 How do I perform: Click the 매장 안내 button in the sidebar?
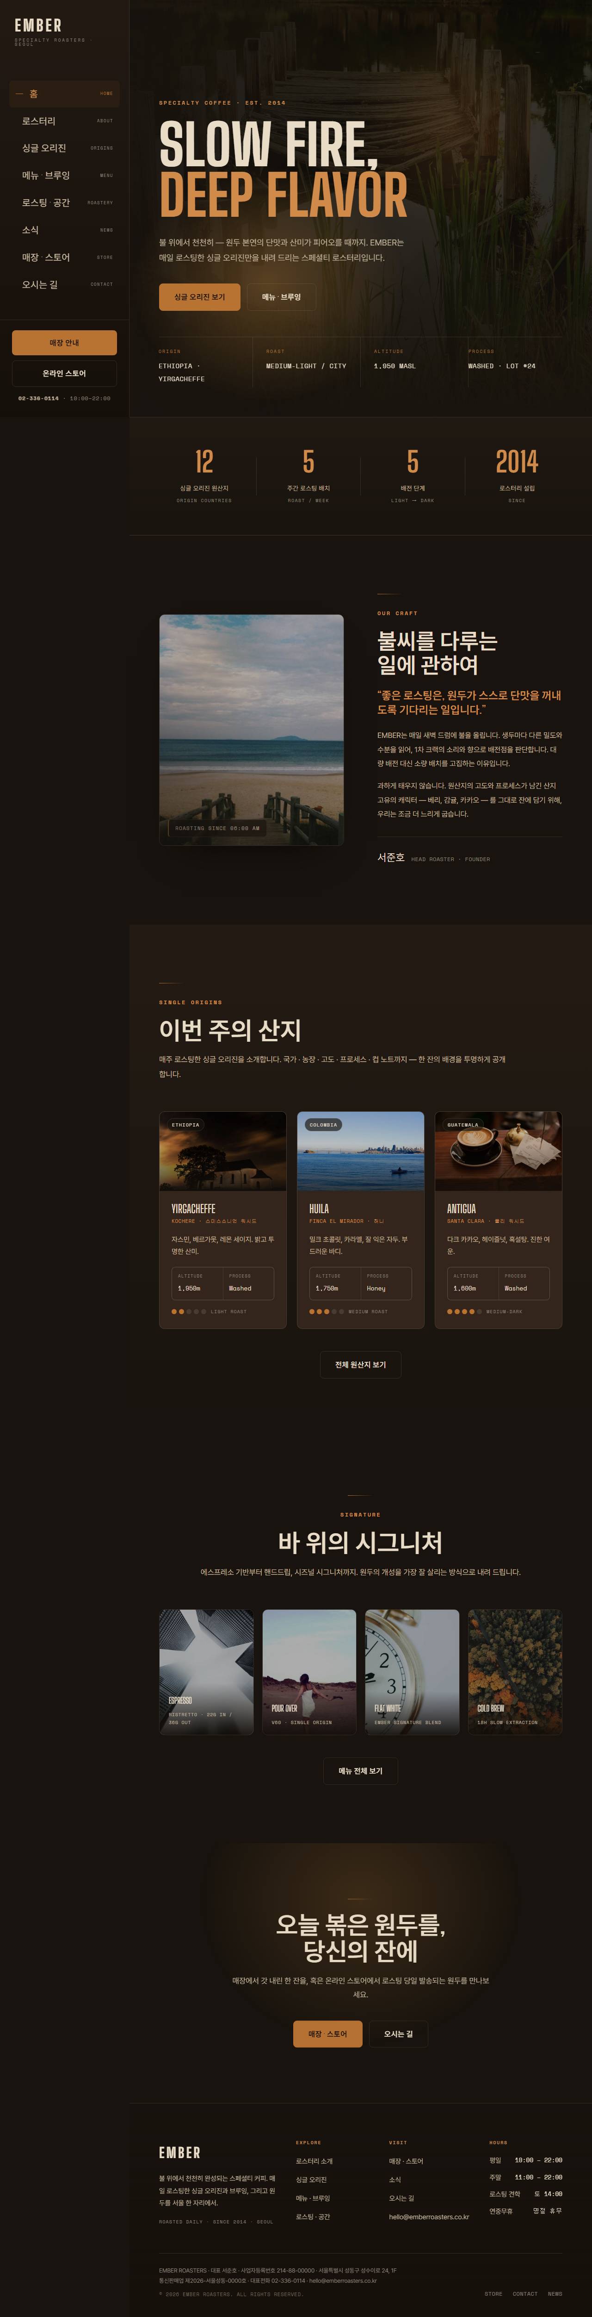coord(64,343)
